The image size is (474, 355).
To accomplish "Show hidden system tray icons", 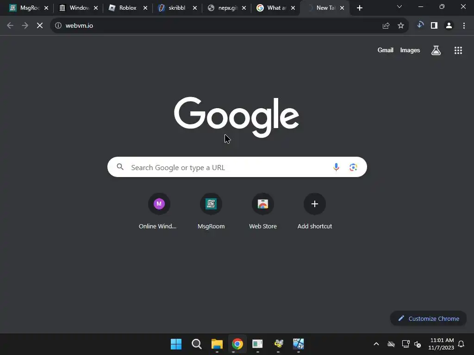I will pyautogui.click(x=376, y=344).
